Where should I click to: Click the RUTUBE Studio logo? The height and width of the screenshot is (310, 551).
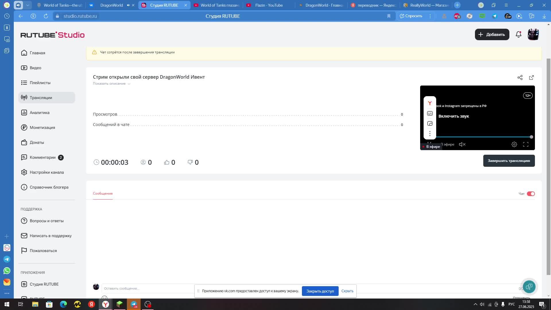click(53, 35)
